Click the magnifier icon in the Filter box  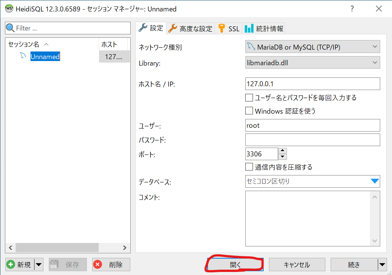(10, 28)
